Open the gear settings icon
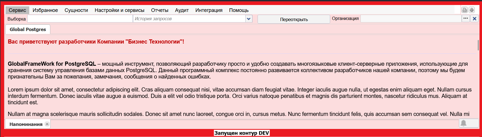The height and width of the screenshot is (137, 482). point(472,10)
